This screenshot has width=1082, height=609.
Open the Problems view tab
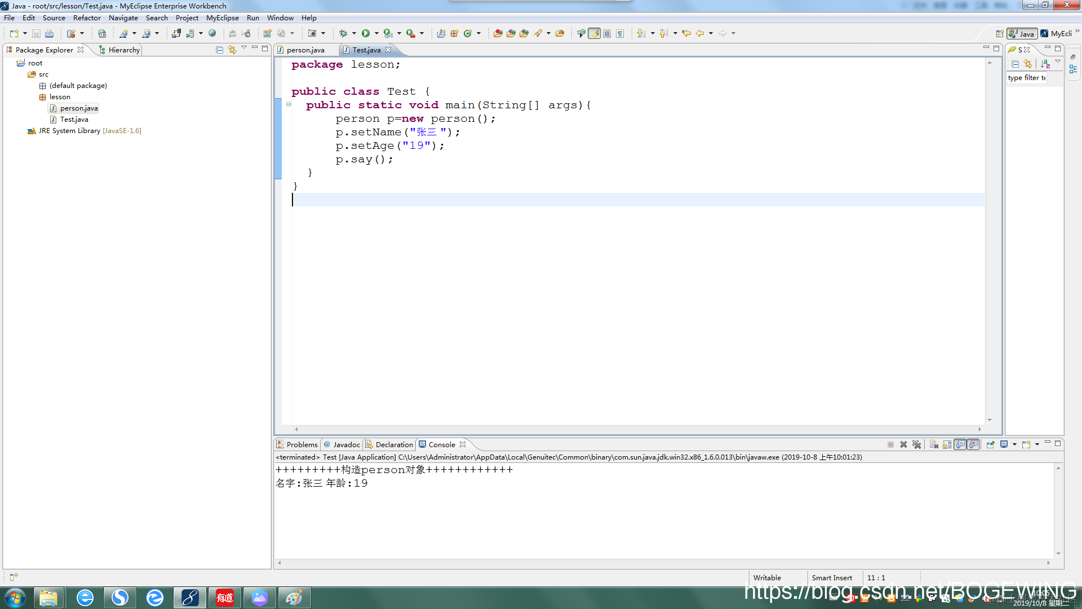(301, 444)
